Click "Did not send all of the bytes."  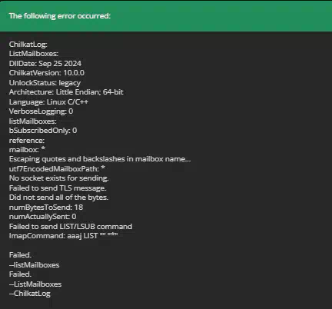point(58,198)
